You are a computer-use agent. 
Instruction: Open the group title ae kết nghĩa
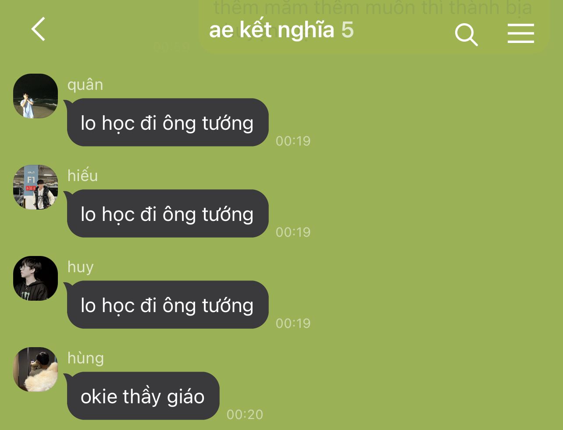click(x=271, y=30)
